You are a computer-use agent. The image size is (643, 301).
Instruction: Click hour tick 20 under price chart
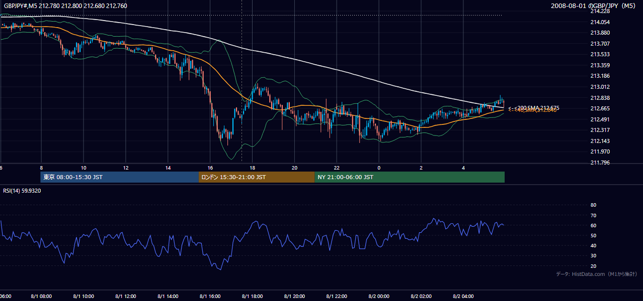pos(295,168)
